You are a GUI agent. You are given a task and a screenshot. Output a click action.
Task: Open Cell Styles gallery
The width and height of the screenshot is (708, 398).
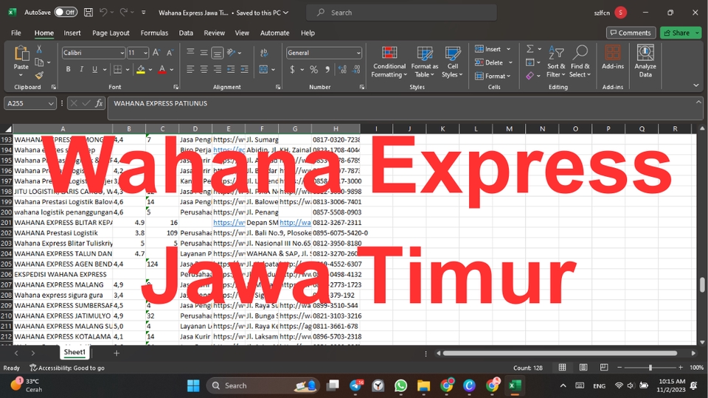pyautogui.click(x=452, y=62)
